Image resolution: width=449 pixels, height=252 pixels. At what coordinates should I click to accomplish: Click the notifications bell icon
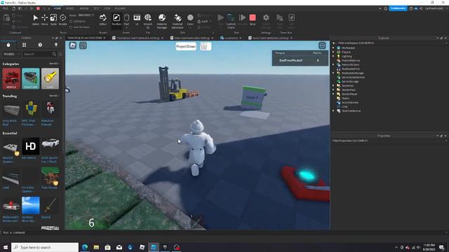pos(385,8)
